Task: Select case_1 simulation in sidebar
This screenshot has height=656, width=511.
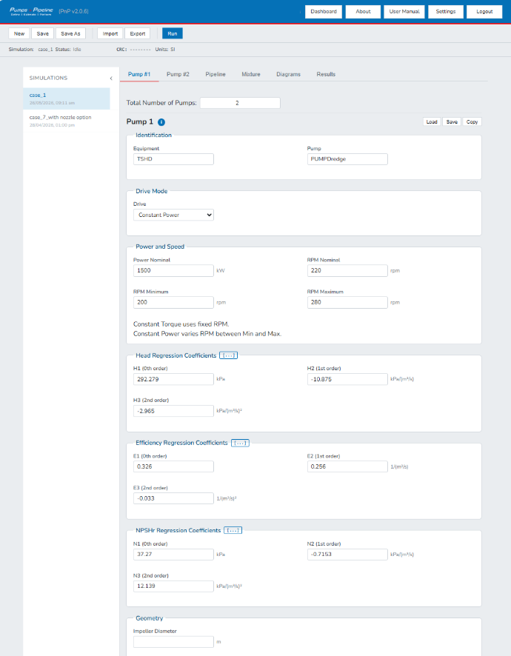Action: click(67, 98)
